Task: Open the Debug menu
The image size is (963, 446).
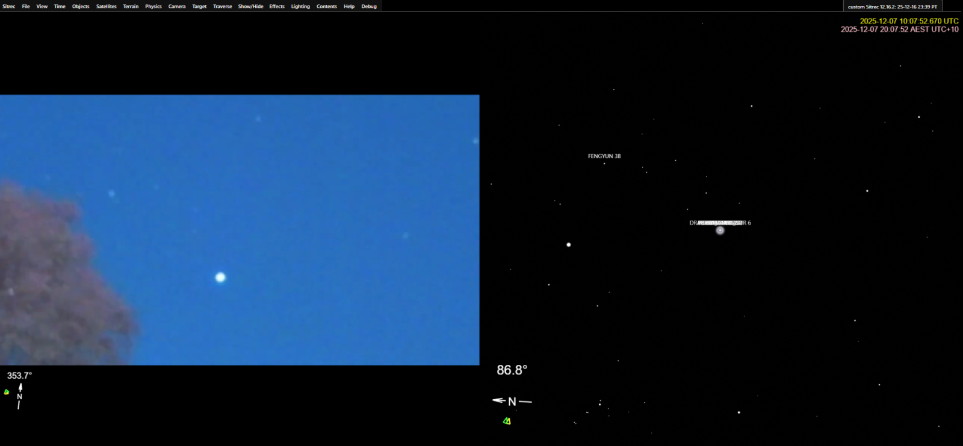Action: click(369, 7)
